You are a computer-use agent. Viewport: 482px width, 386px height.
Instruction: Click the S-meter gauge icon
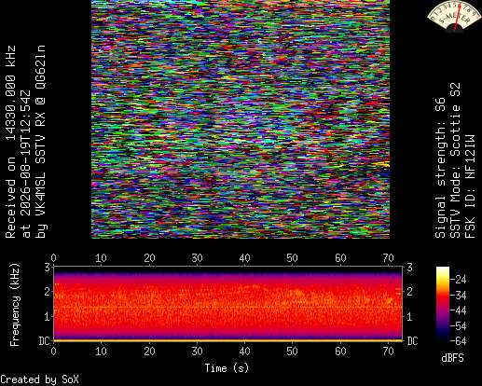point(453,16)
